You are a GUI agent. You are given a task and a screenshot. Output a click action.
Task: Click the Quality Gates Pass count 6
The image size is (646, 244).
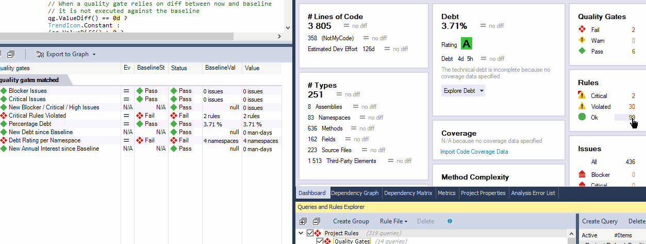coord(634,52)
